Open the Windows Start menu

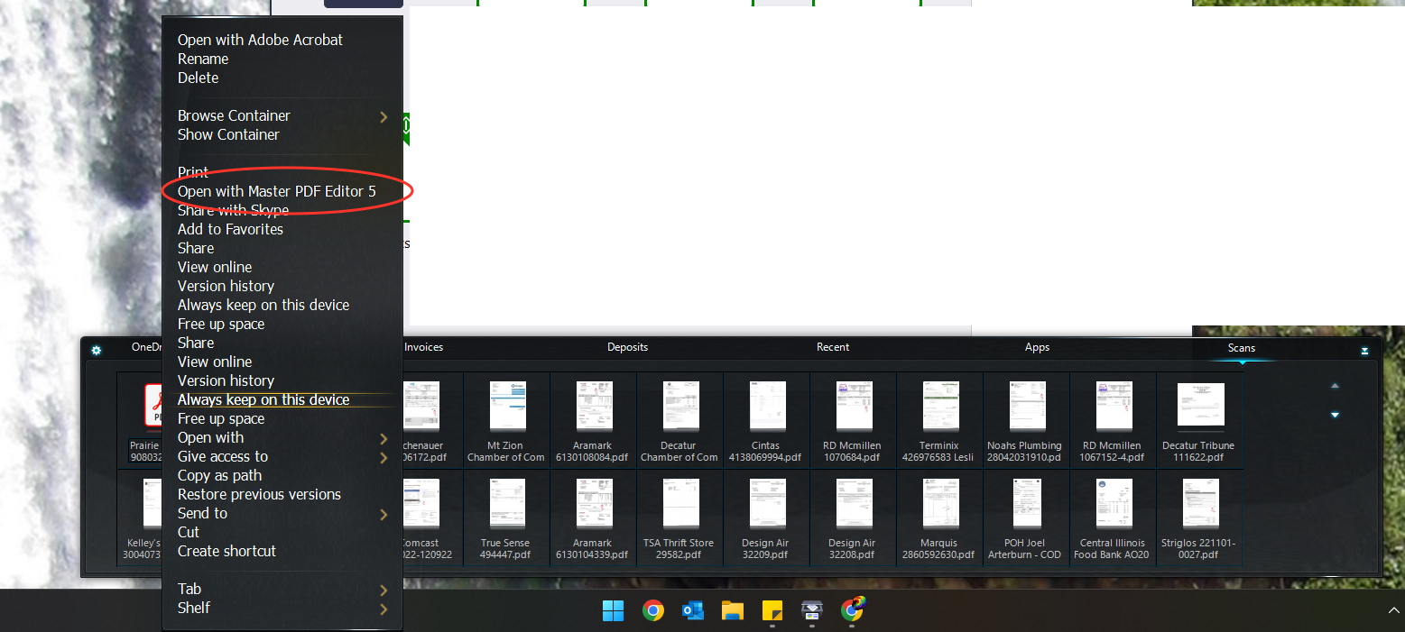point(613,611)
